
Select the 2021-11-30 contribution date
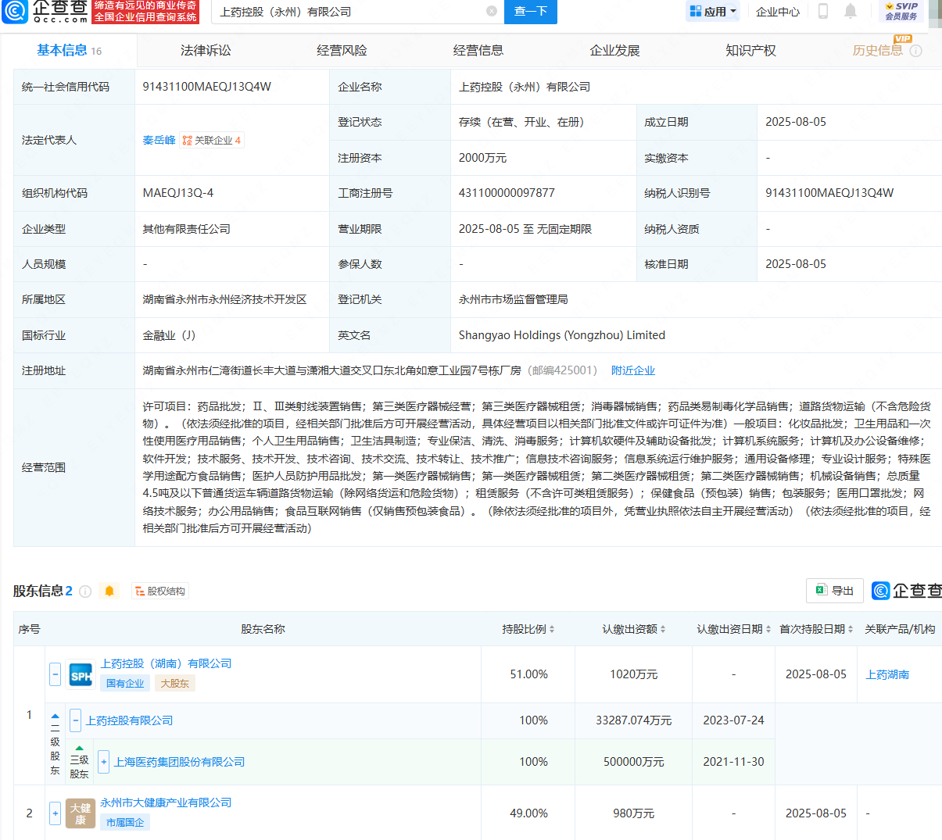pos(733,762)
